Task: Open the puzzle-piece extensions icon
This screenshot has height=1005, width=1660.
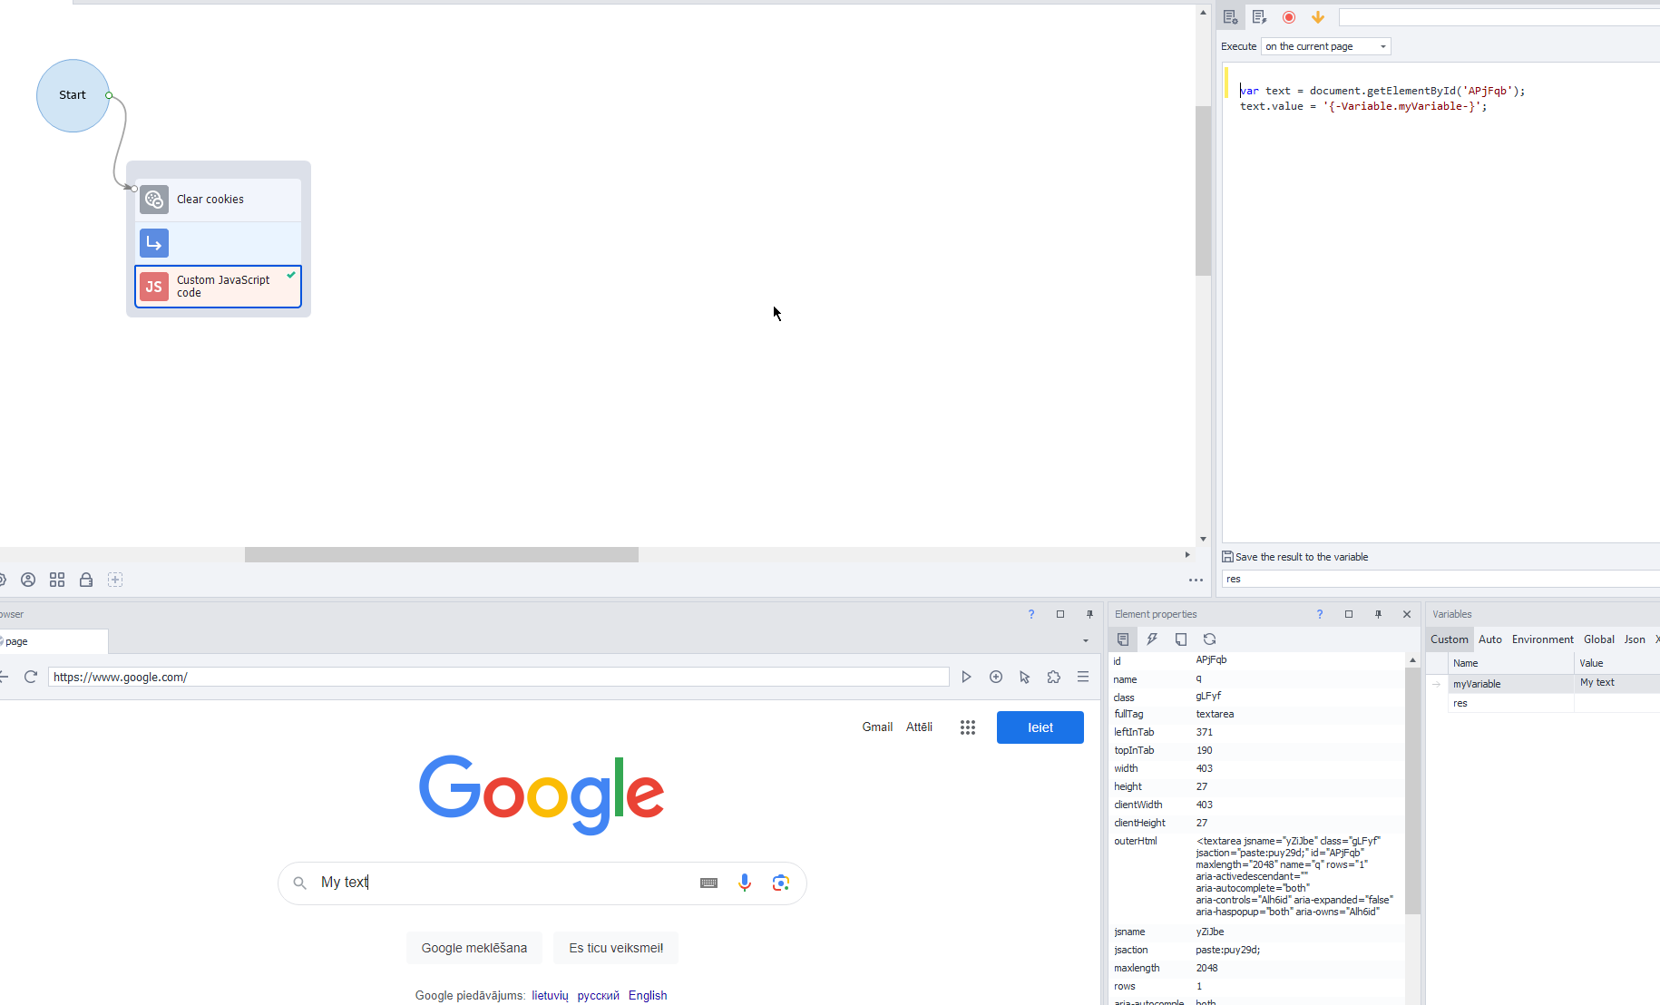Action: tap(1054, 677)
